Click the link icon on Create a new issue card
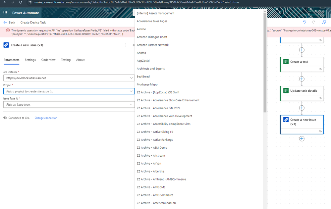The height and width of the screenshot is (209, 331). tap(320, 131)
